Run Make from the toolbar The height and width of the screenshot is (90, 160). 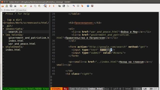coord(74,6)
